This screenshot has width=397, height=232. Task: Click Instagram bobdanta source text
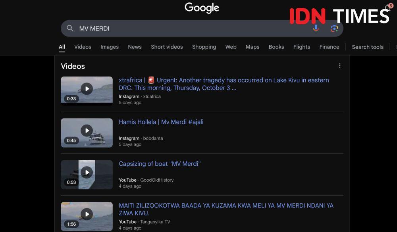(x=141, y=138)
